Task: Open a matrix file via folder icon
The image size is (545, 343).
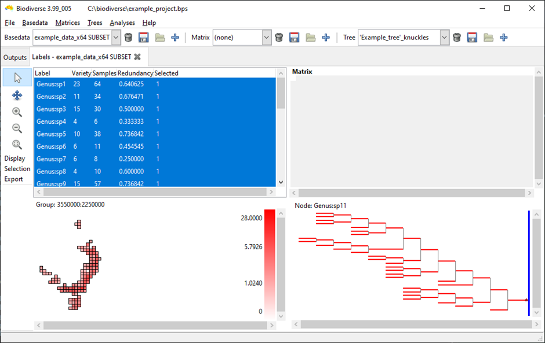Action: pyautogui.click(x=310, y=38)
